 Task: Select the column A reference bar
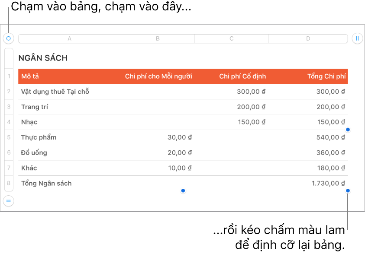69,38
